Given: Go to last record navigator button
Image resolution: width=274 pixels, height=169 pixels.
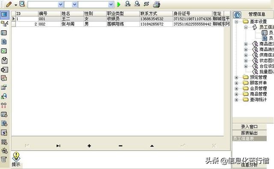Looking at the screenshot, I should pyautogui.click(x=58, y=146).
